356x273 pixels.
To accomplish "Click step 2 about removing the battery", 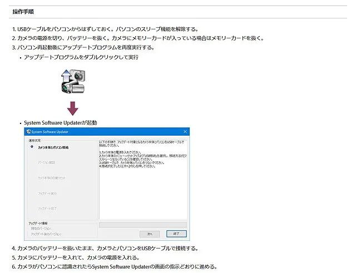I will tap(138, 38).
